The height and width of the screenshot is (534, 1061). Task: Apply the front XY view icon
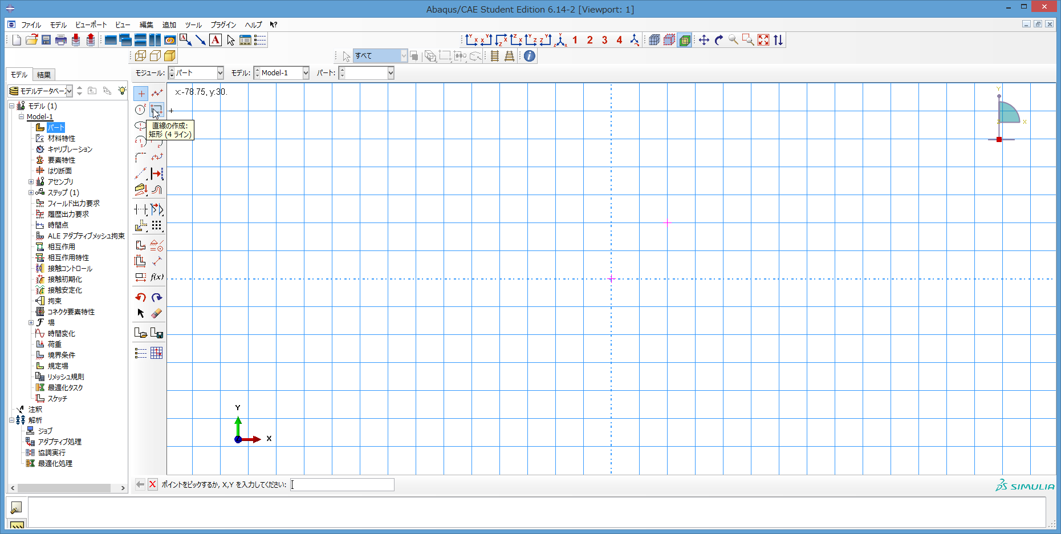471,40
